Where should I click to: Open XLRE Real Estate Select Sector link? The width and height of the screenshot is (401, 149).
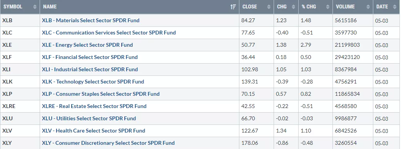[x=94, y=106]
